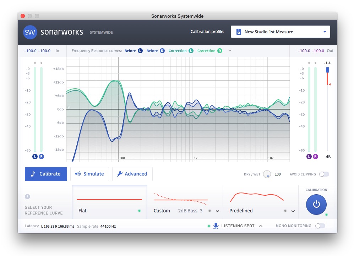Screen dimensions: 354x256
Task: Expand the Predefined curve options chevron
Action: (293, 211)
